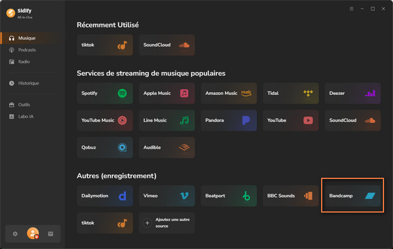The height and width of the screenshot is (249, 393).
Task: Open the hamburger menu in title bar
Action: [351, 9]
